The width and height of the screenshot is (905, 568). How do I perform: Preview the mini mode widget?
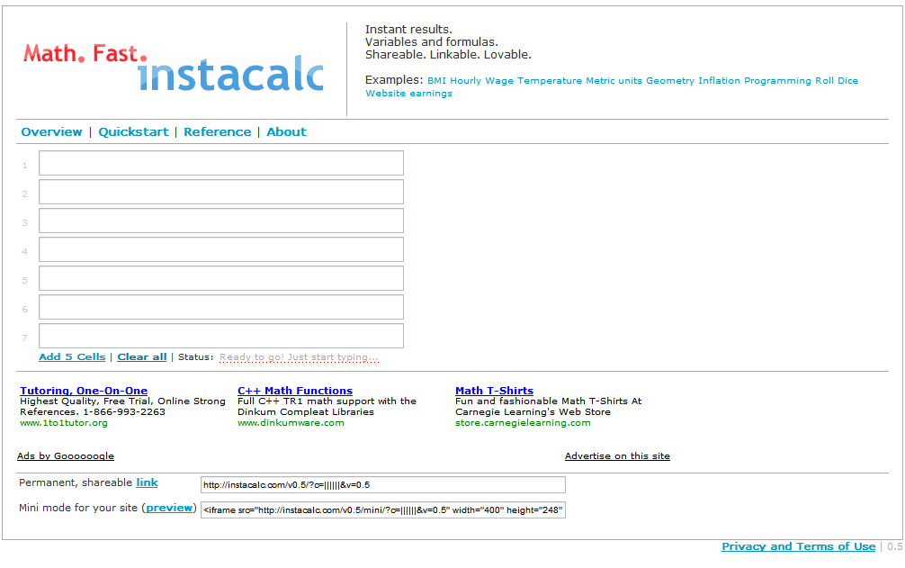coord(169,507)
